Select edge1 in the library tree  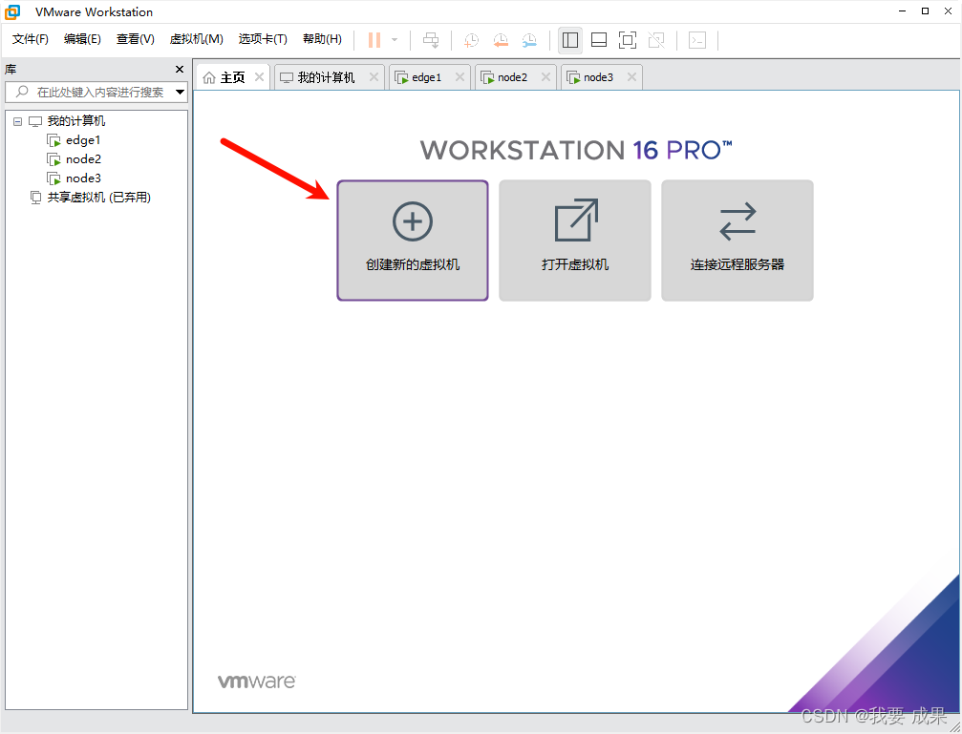(x=82, y=140)
